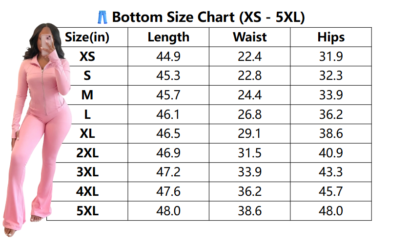Click the 5XL size row label
409x245 pixels.
click(x=87, y=211)
